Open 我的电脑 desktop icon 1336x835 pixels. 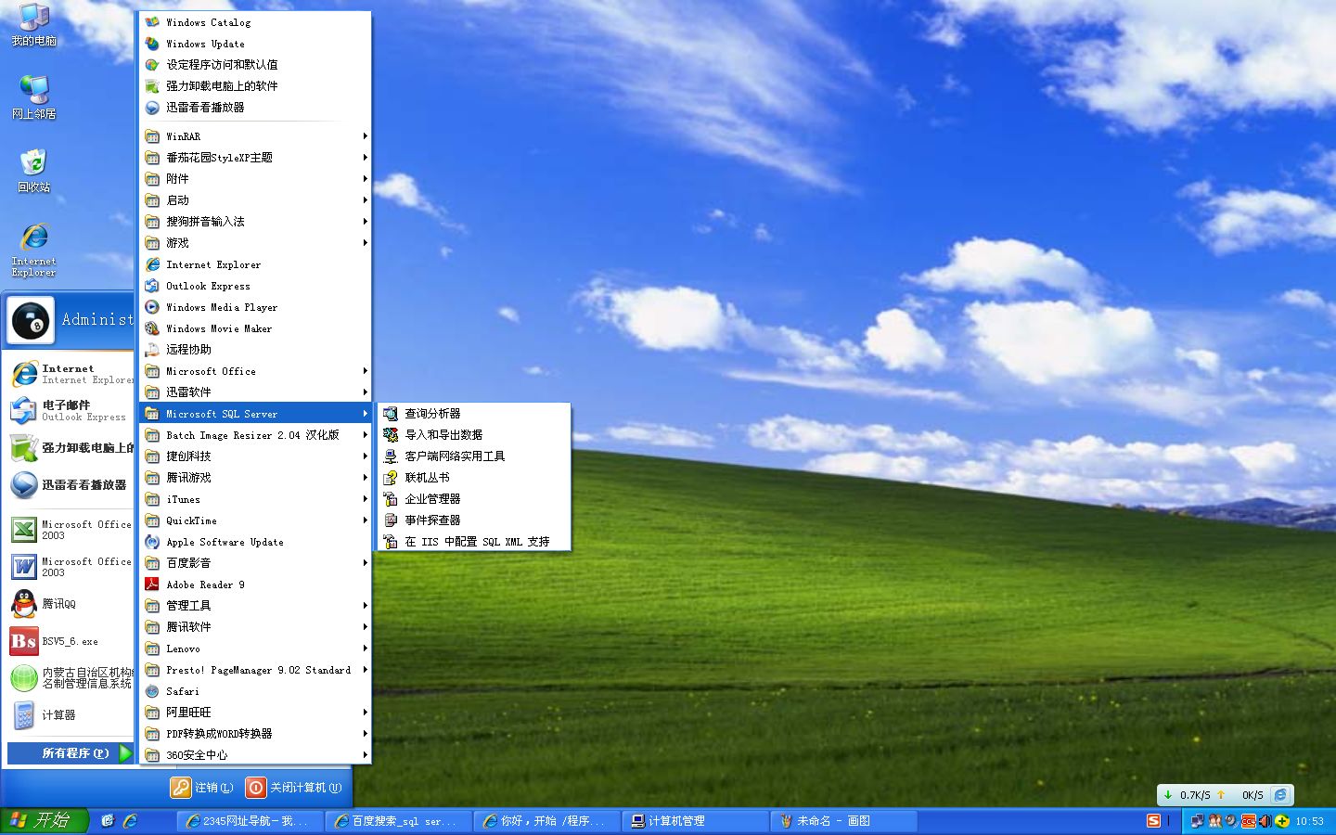pos(33,25)
